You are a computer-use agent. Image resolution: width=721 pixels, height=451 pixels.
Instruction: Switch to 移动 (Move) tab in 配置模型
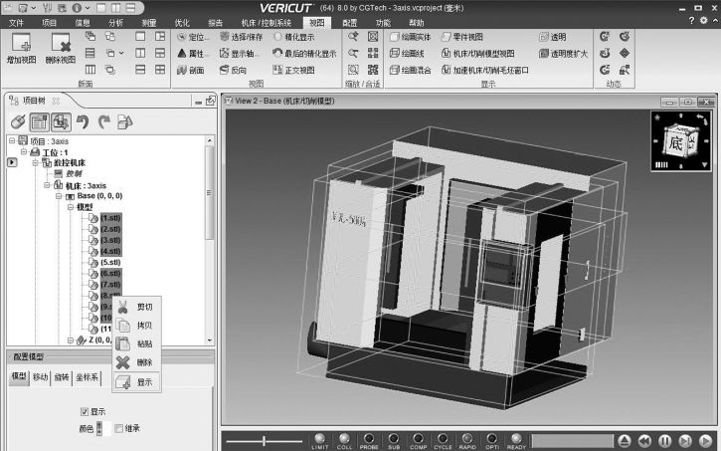pyautogui.click(x=40, y=377)
